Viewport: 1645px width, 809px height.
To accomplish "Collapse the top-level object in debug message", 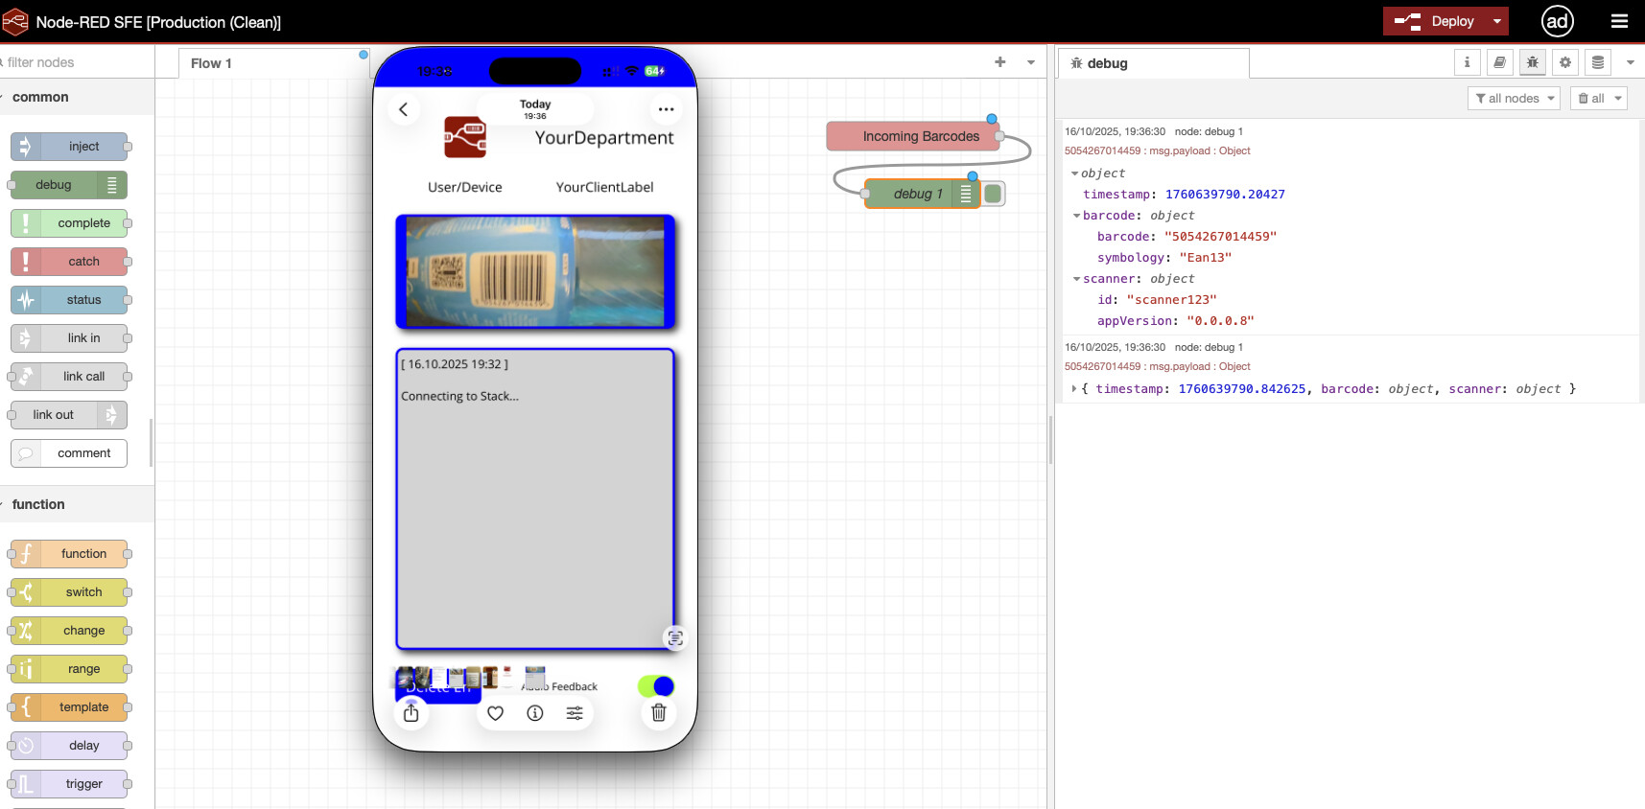I will point(1074,173).
